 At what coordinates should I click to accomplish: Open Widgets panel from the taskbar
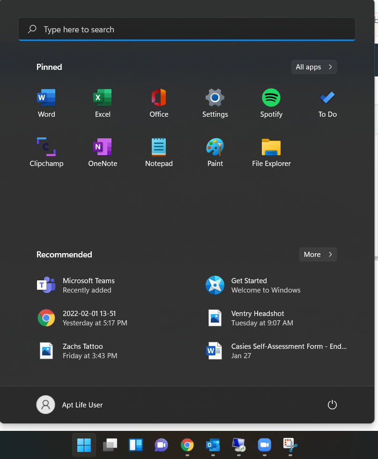[136, 445]
